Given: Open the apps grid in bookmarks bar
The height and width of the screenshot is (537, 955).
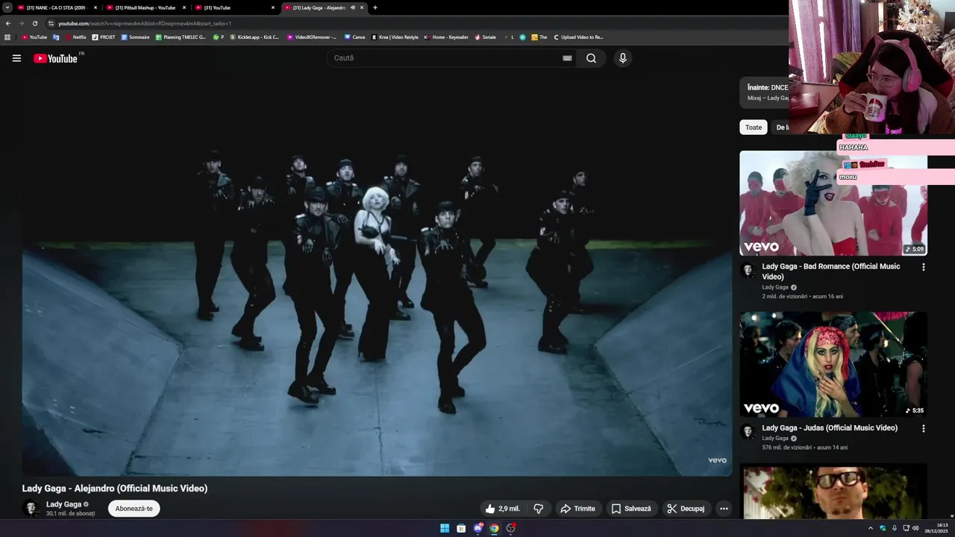Looking at the screenshot, I should pos(7,37).
